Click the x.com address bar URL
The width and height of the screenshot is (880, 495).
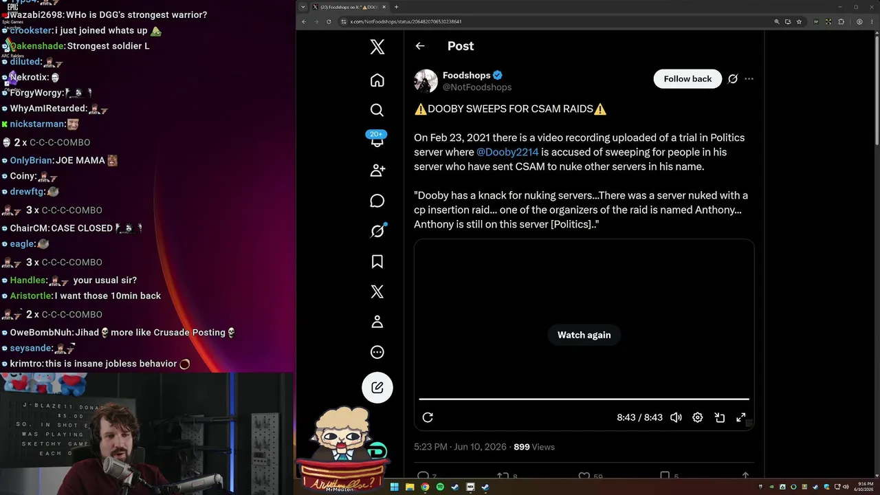[x=406, y=21]
